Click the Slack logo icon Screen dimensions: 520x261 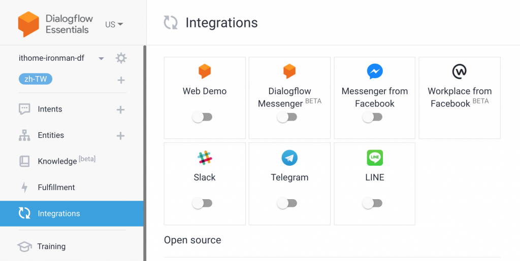[x=205, y=158]
